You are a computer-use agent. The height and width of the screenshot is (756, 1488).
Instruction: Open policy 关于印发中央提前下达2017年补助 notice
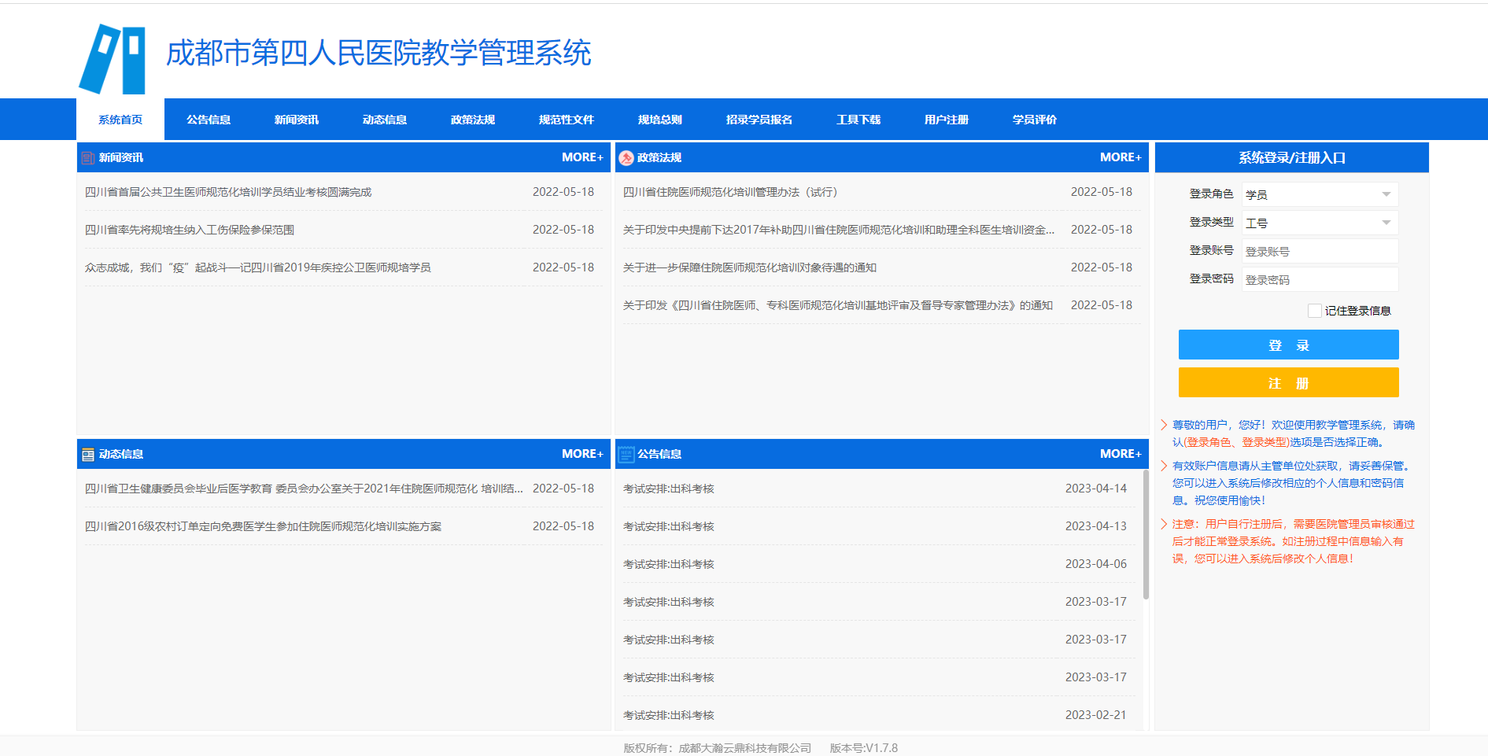coord(839,230)
